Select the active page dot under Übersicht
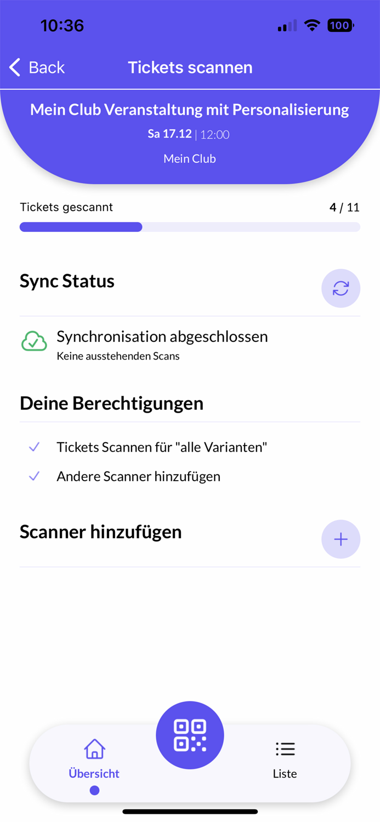The width and height of the screenshot is (380, 822). coord(94,790)
